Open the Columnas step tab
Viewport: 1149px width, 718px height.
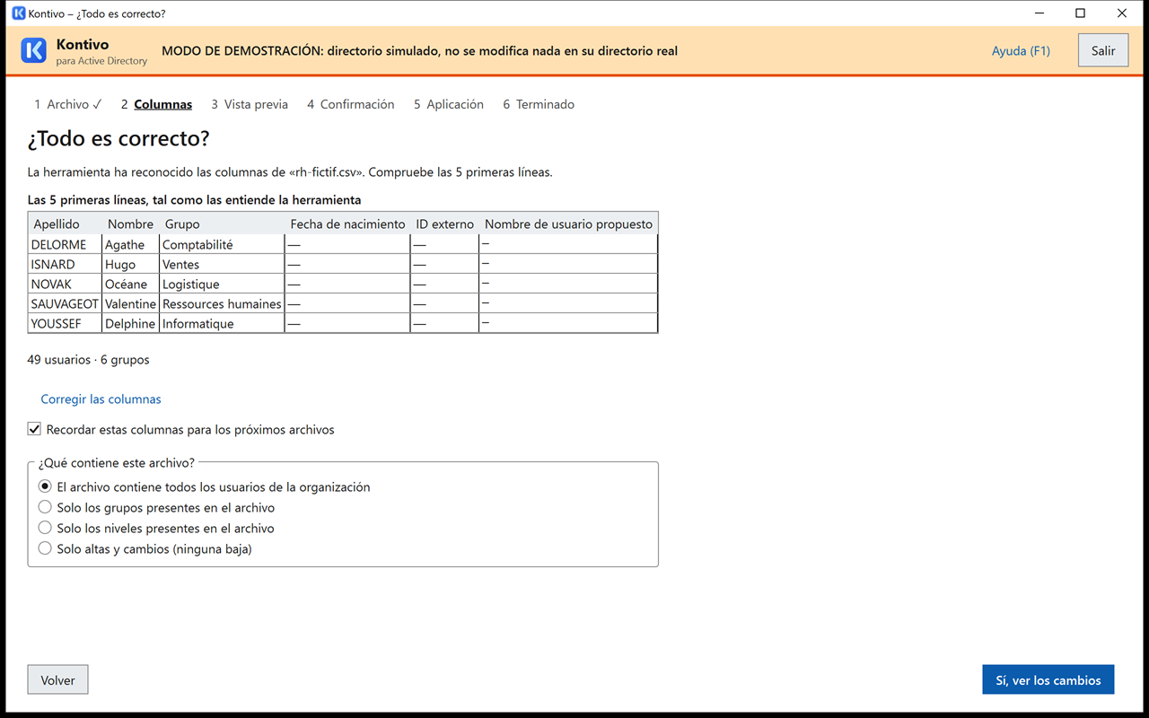point(156,104)
